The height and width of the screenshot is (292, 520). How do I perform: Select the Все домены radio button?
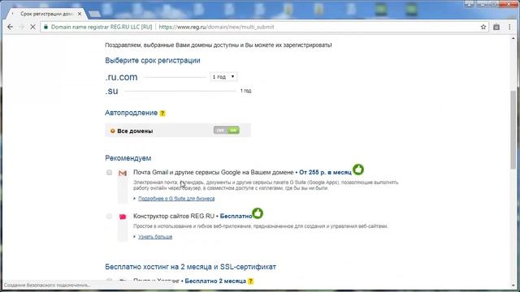112,131
